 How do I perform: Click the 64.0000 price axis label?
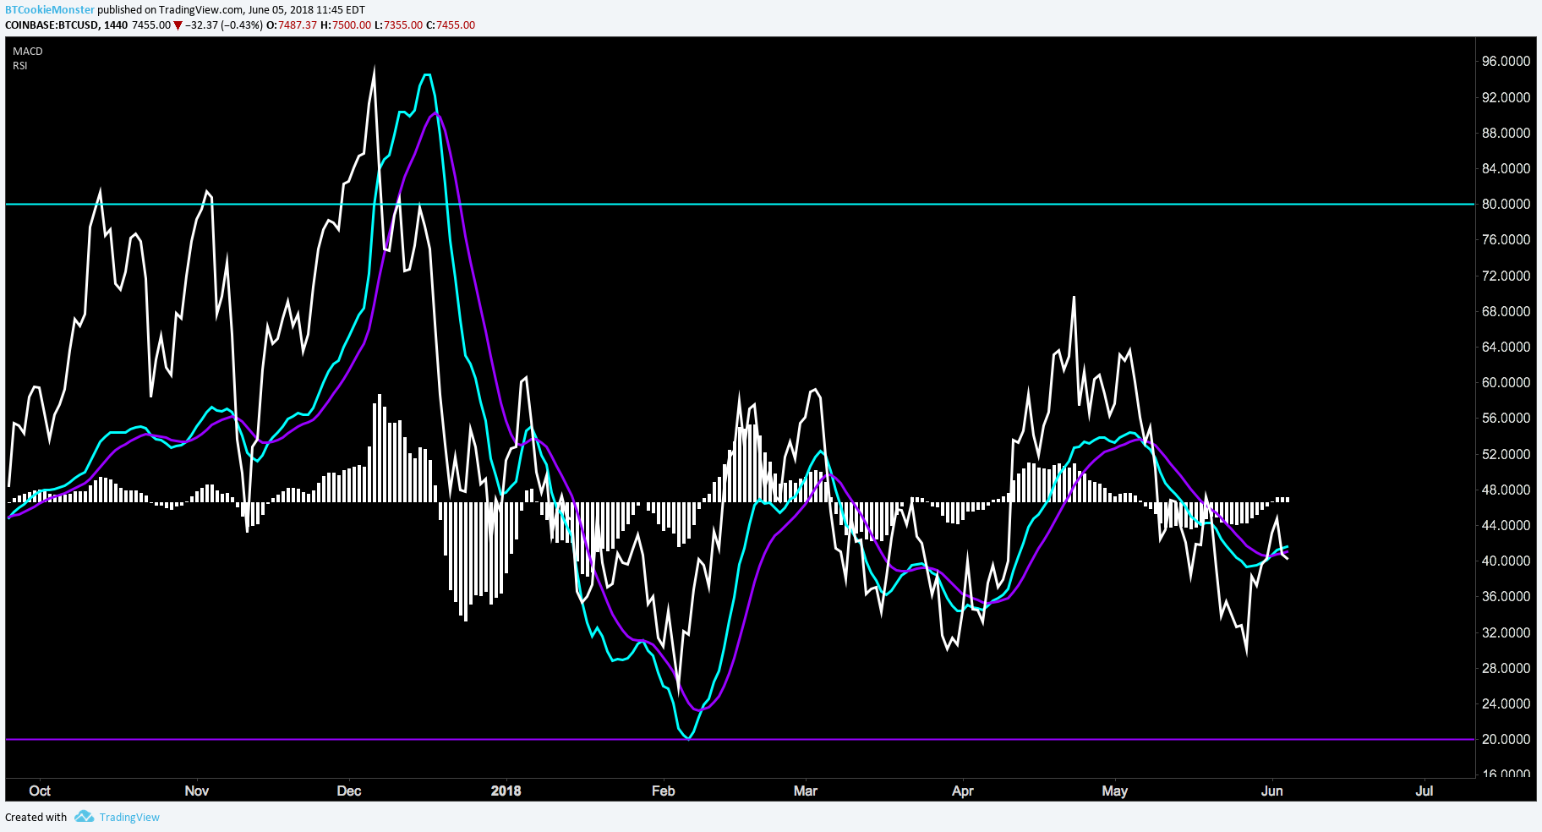click(x=1506, y=347)
